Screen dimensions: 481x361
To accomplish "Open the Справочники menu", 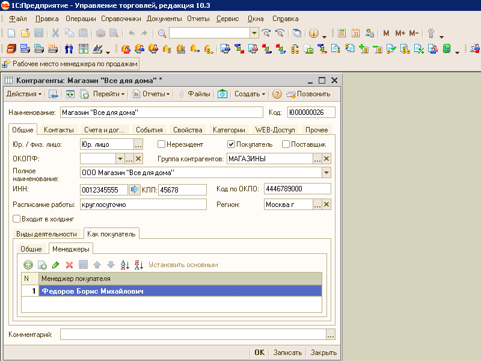I will tap(121, 19).
